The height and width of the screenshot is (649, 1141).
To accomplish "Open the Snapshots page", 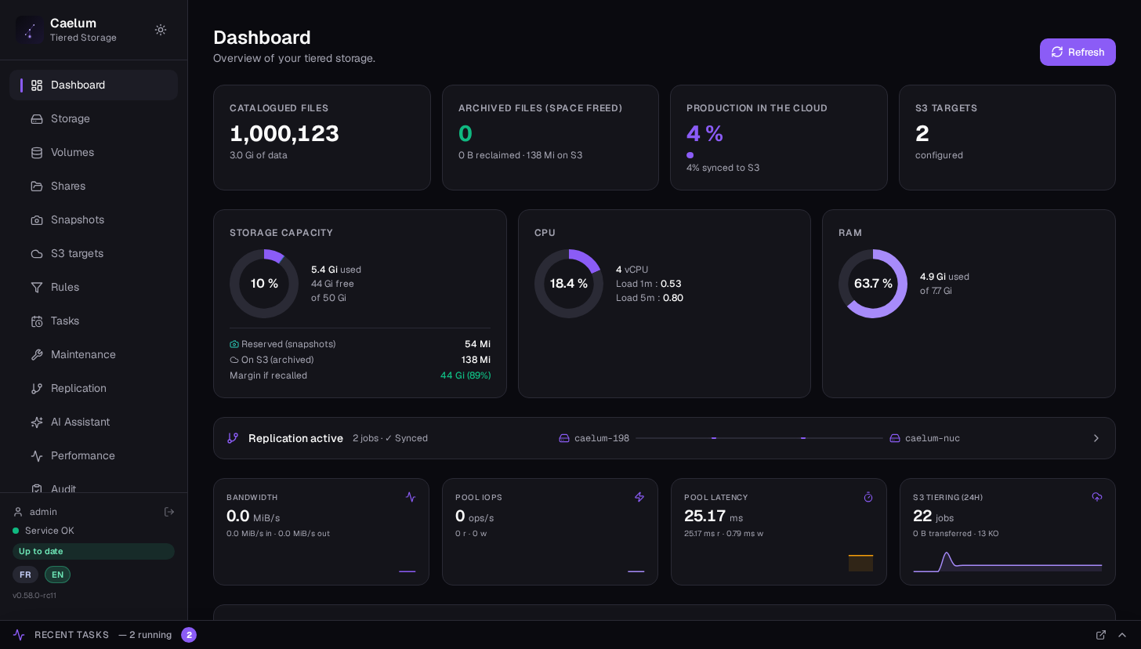I will (x=94, y=219).
